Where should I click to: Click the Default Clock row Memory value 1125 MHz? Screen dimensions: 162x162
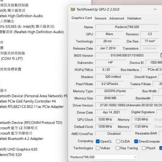(141, 127)
